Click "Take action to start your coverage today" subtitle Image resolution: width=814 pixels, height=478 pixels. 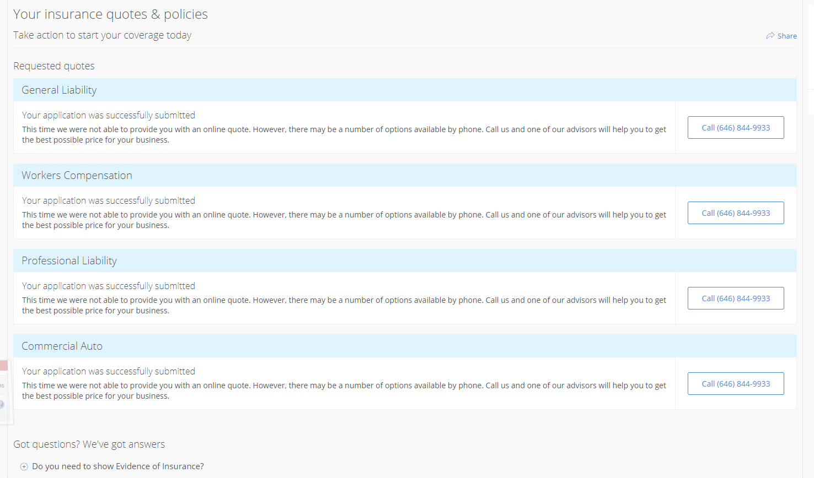pos(102,35)
